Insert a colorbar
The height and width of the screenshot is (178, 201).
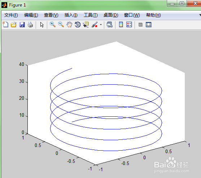(x=121, y=25)
